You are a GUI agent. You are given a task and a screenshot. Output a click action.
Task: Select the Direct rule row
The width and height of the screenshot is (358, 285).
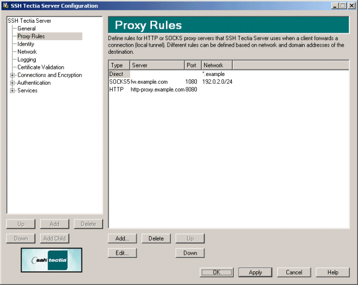click(229, 74)
